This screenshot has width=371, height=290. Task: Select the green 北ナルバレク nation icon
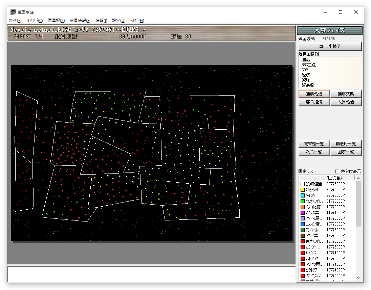tap(303, 201)
